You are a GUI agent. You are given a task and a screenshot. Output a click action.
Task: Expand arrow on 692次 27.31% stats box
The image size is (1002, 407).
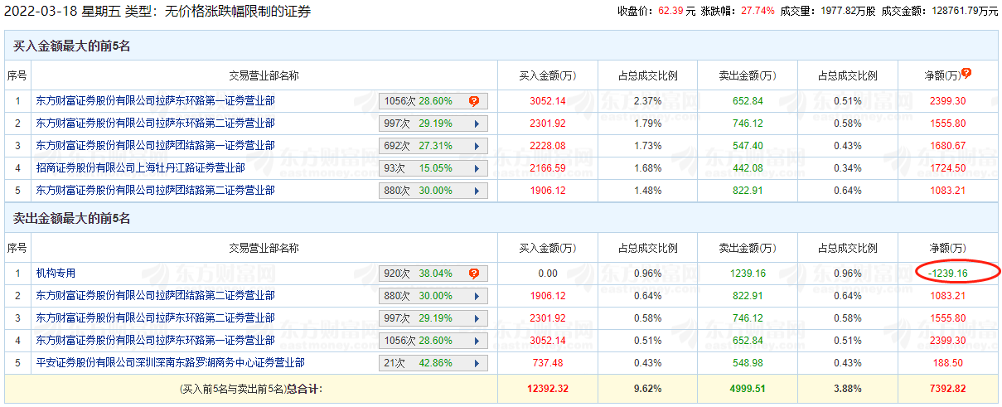pyautogui.click(x=476, y=146)
